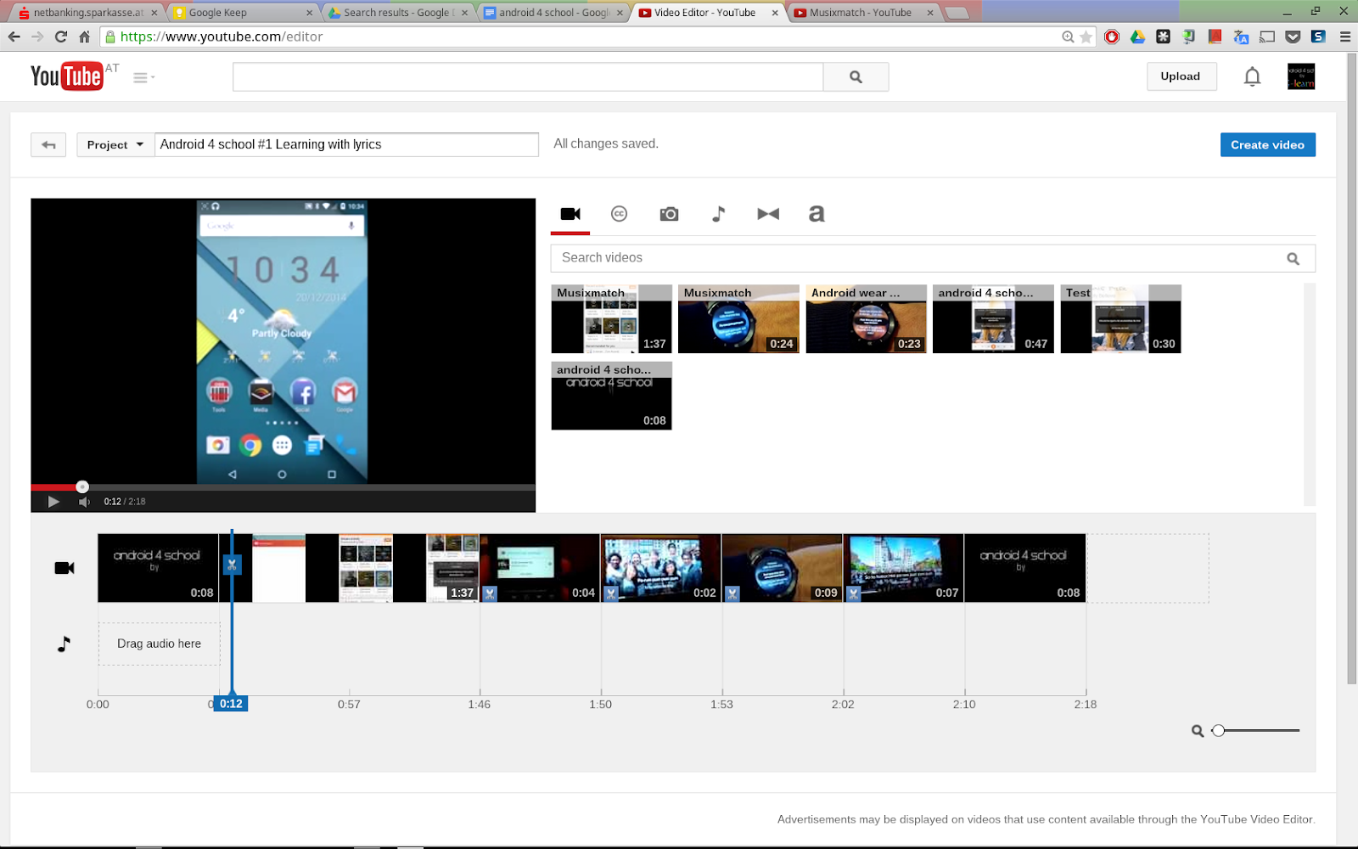Open the Project dropdown

(x=115, y=145)
